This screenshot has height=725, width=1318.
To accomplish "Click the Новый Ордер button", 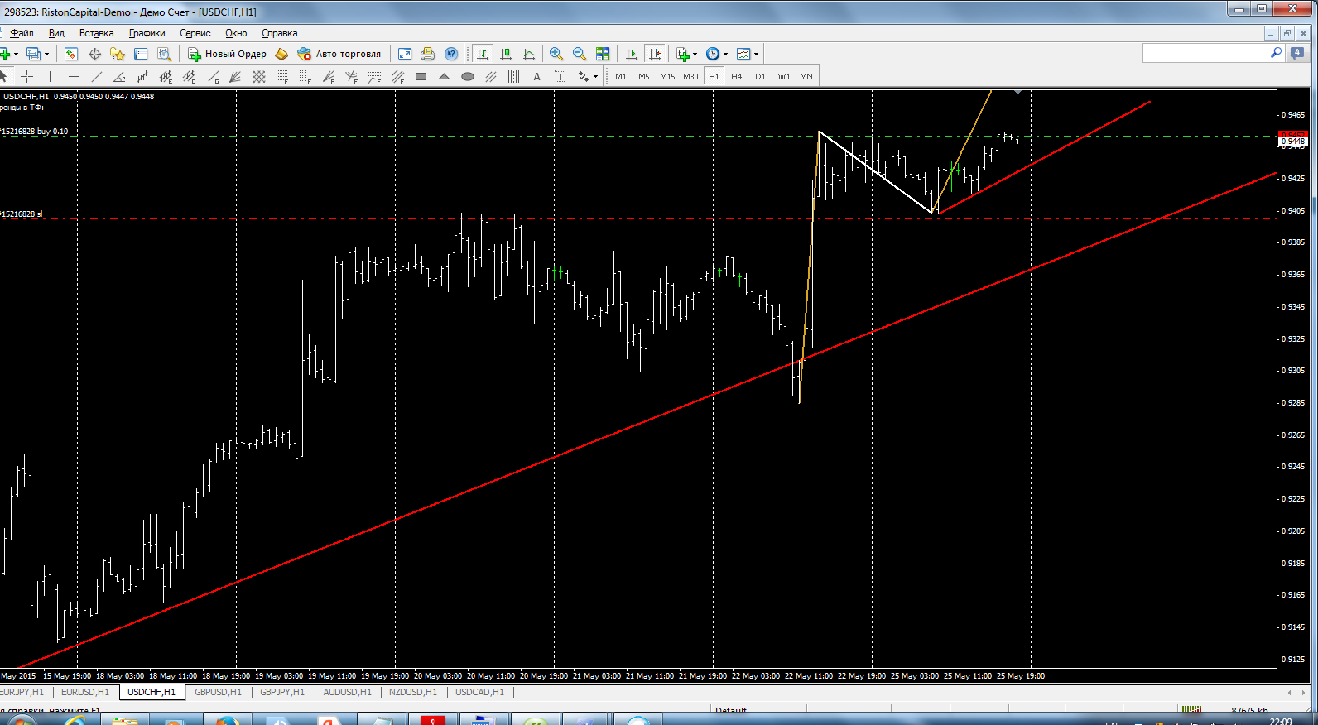I will [x=227, y=54].
